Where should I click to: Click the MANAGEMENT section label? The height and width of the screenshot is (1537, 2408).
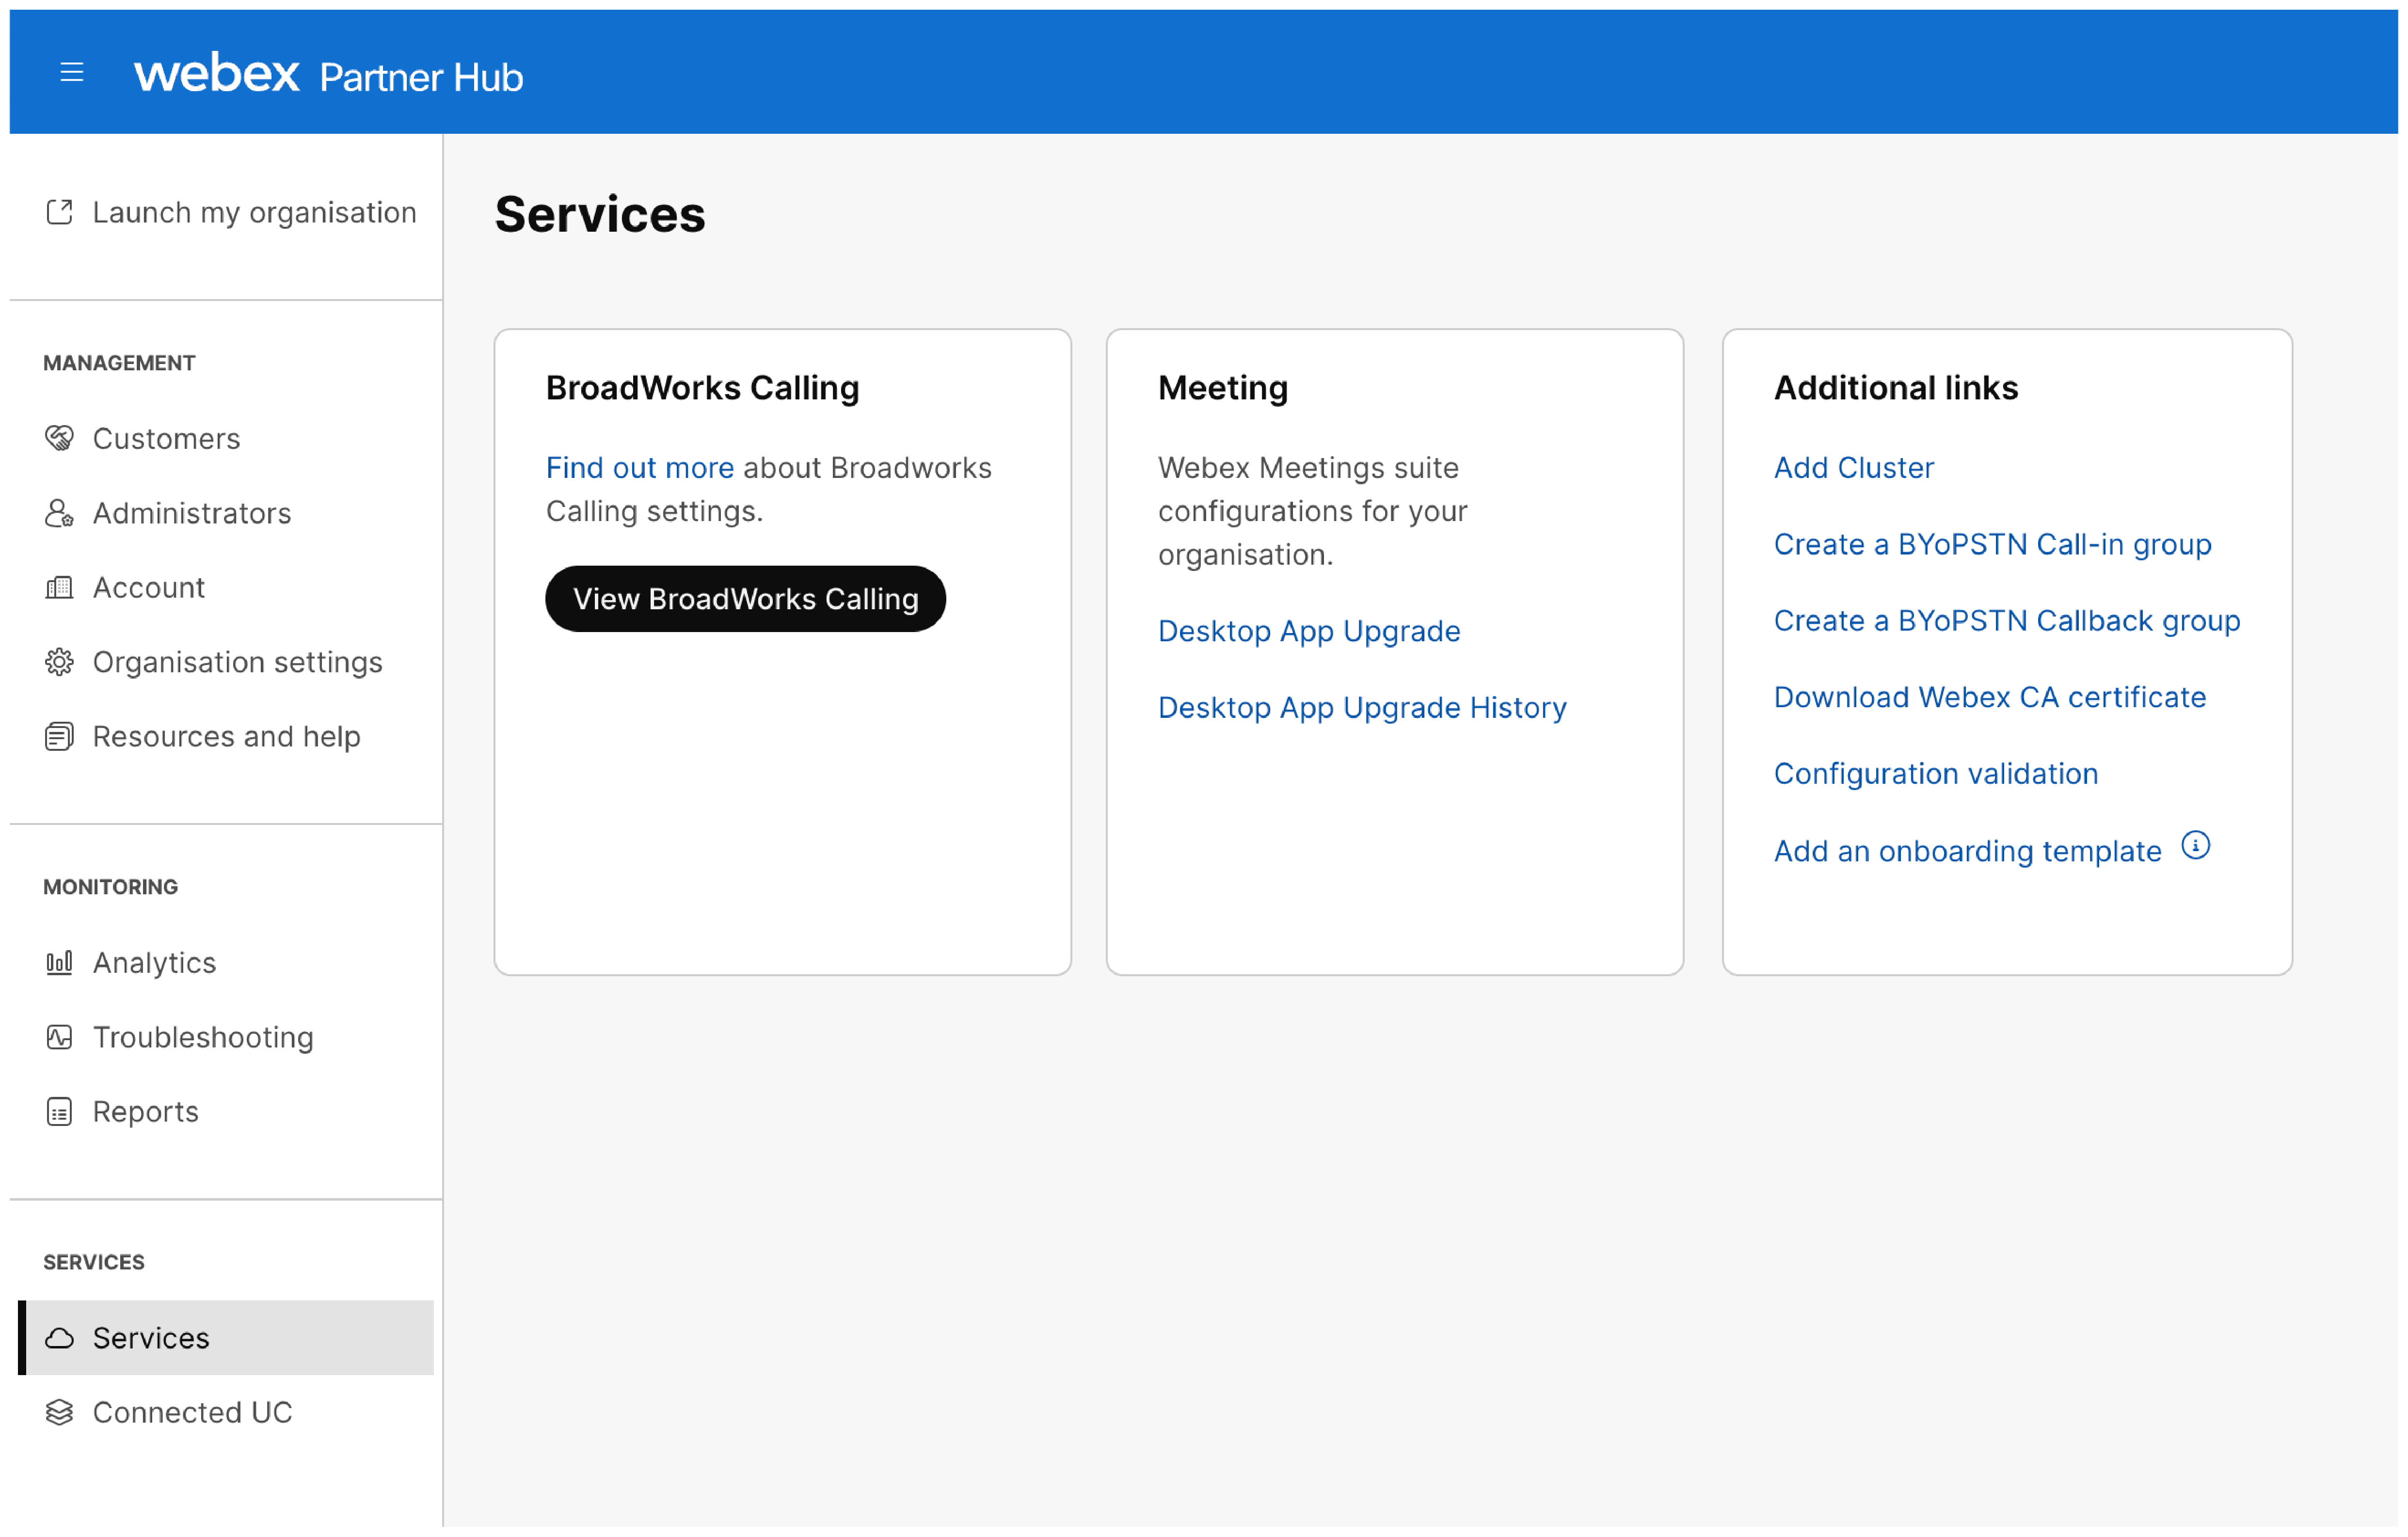coord(119,364)
